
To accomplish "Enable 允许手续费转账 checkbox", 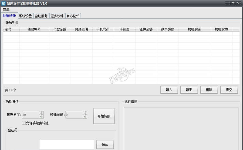I will (x=24, y=123).
